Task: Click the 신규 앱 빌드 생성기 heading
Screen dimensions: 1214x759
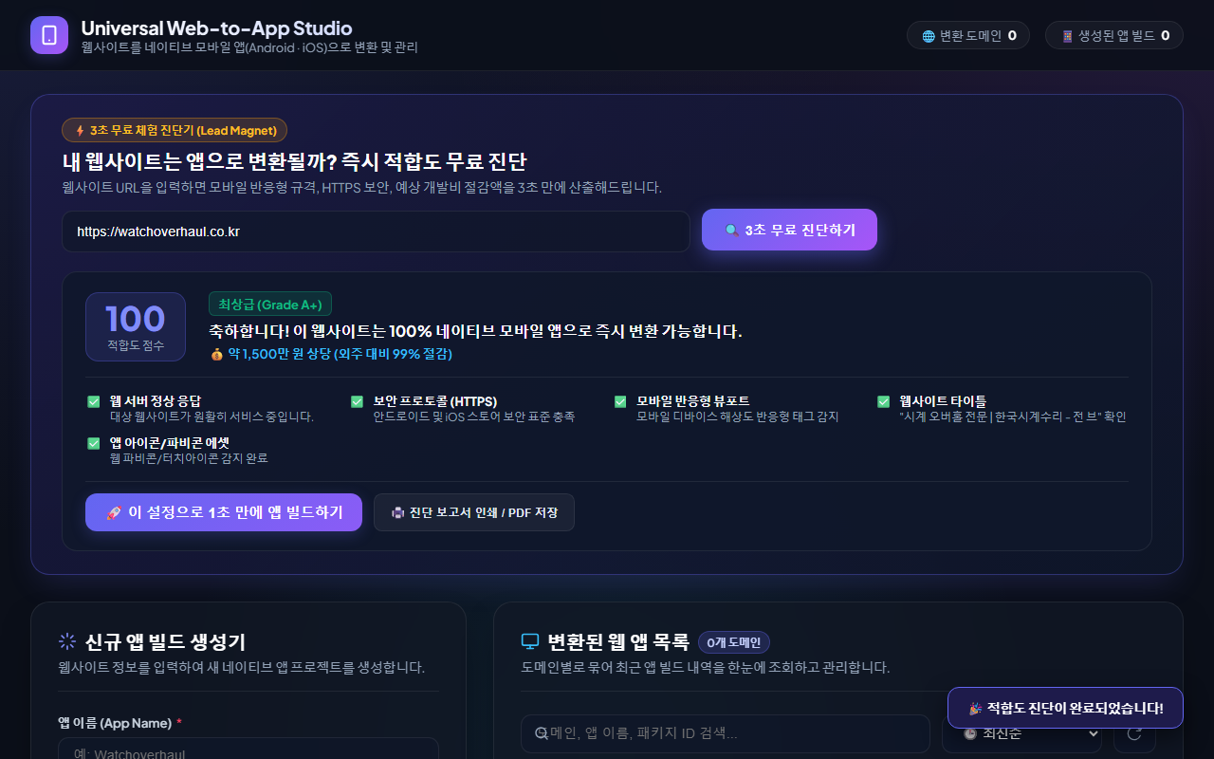Action: [x=165, y=642]
